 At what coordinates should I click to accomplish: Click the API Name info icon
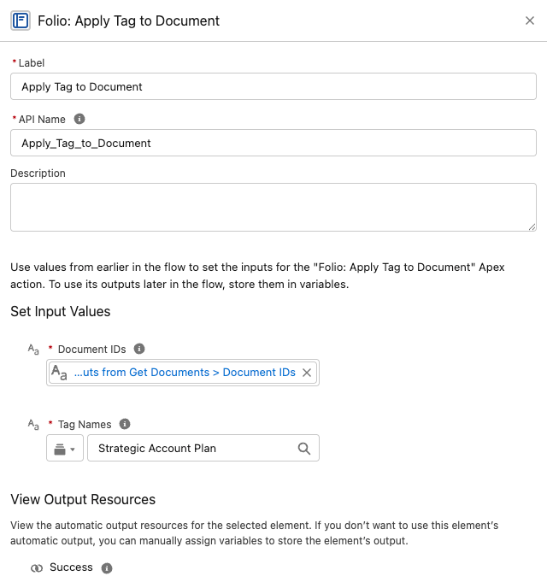[79, 119]
